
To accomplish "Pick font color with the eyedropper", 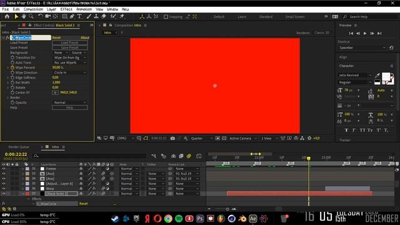I will pyautogui.click(x=377, y=75).
